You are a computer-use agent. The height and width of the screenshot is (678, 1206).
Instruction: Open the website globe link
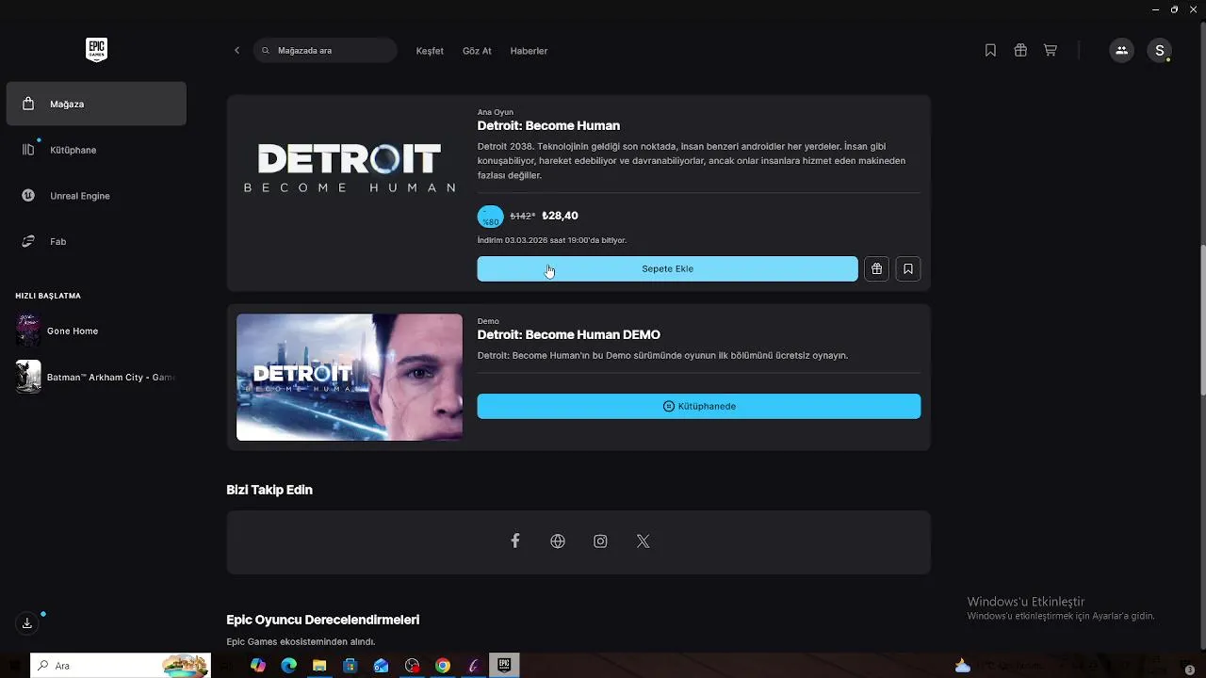[558, 541]
